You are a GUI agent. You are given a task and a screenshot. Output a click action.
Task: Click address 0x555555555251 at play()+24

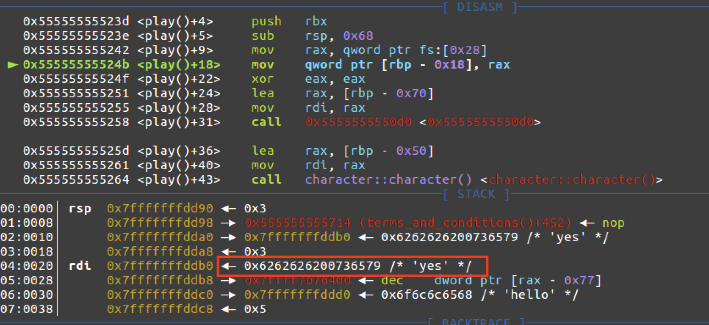pos(76,93)
